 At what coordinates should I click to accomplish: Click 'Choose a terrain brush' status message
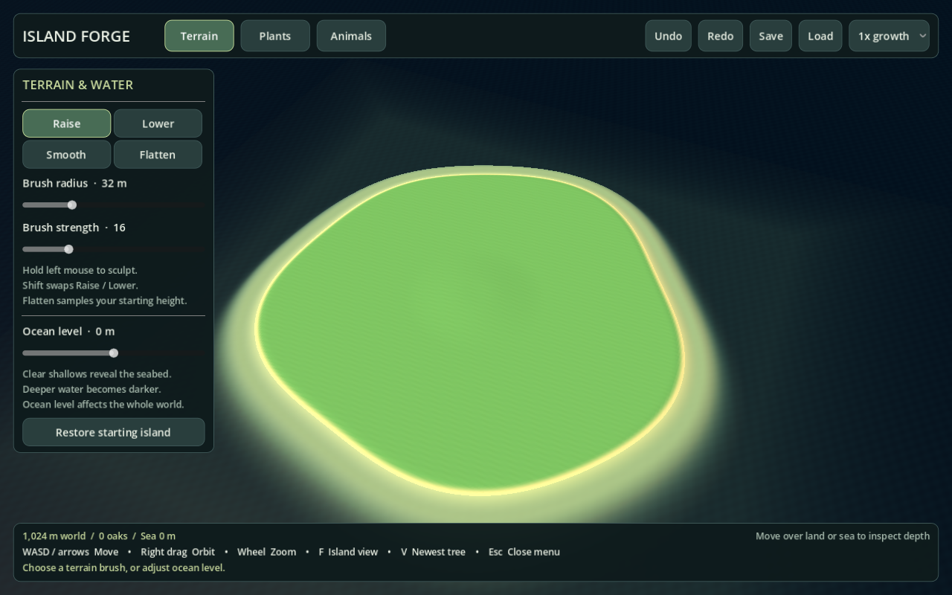tap(123, 567)
